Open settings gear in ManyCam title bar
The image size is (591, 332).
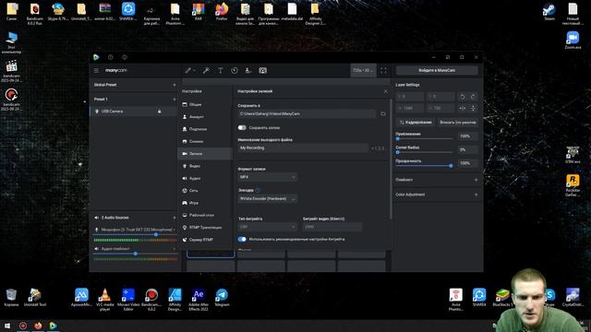click(x=125, y=57)
